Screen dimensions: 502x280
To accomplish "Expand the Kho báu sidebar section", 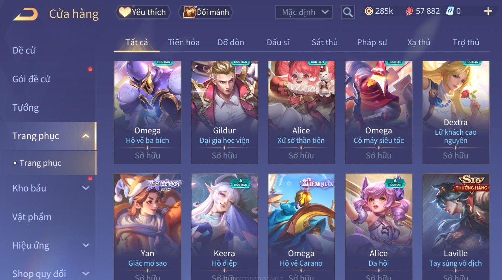I will (86, 188).
